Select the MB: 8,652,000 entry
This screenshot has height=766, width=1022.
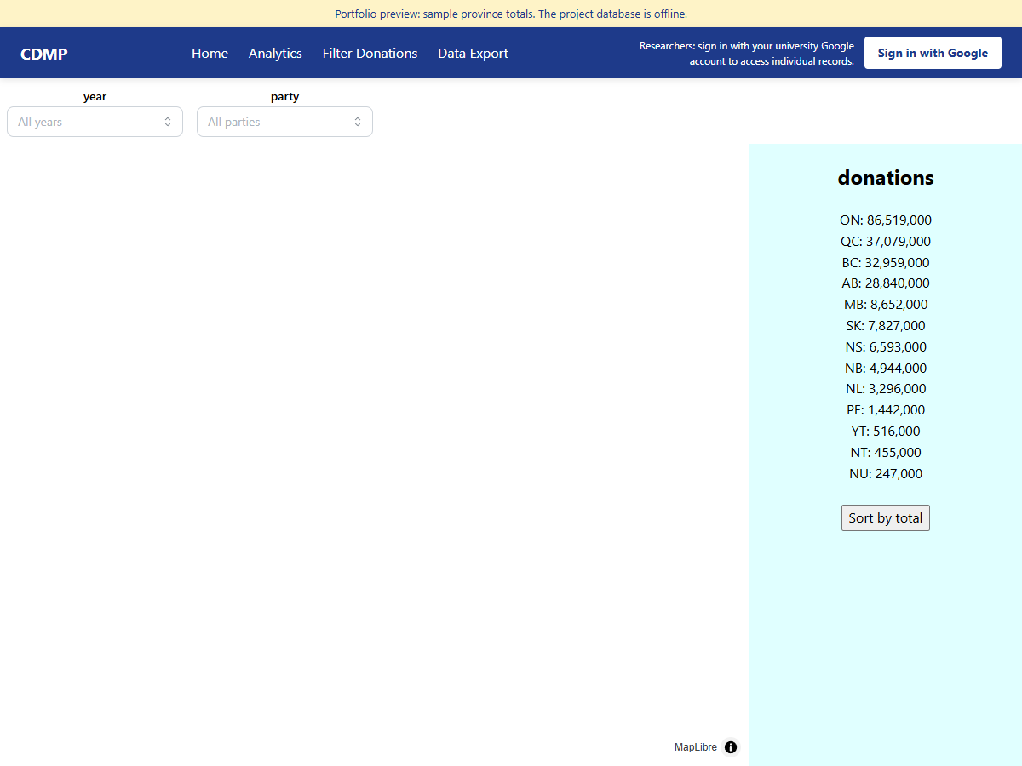[x=886, y=304]
